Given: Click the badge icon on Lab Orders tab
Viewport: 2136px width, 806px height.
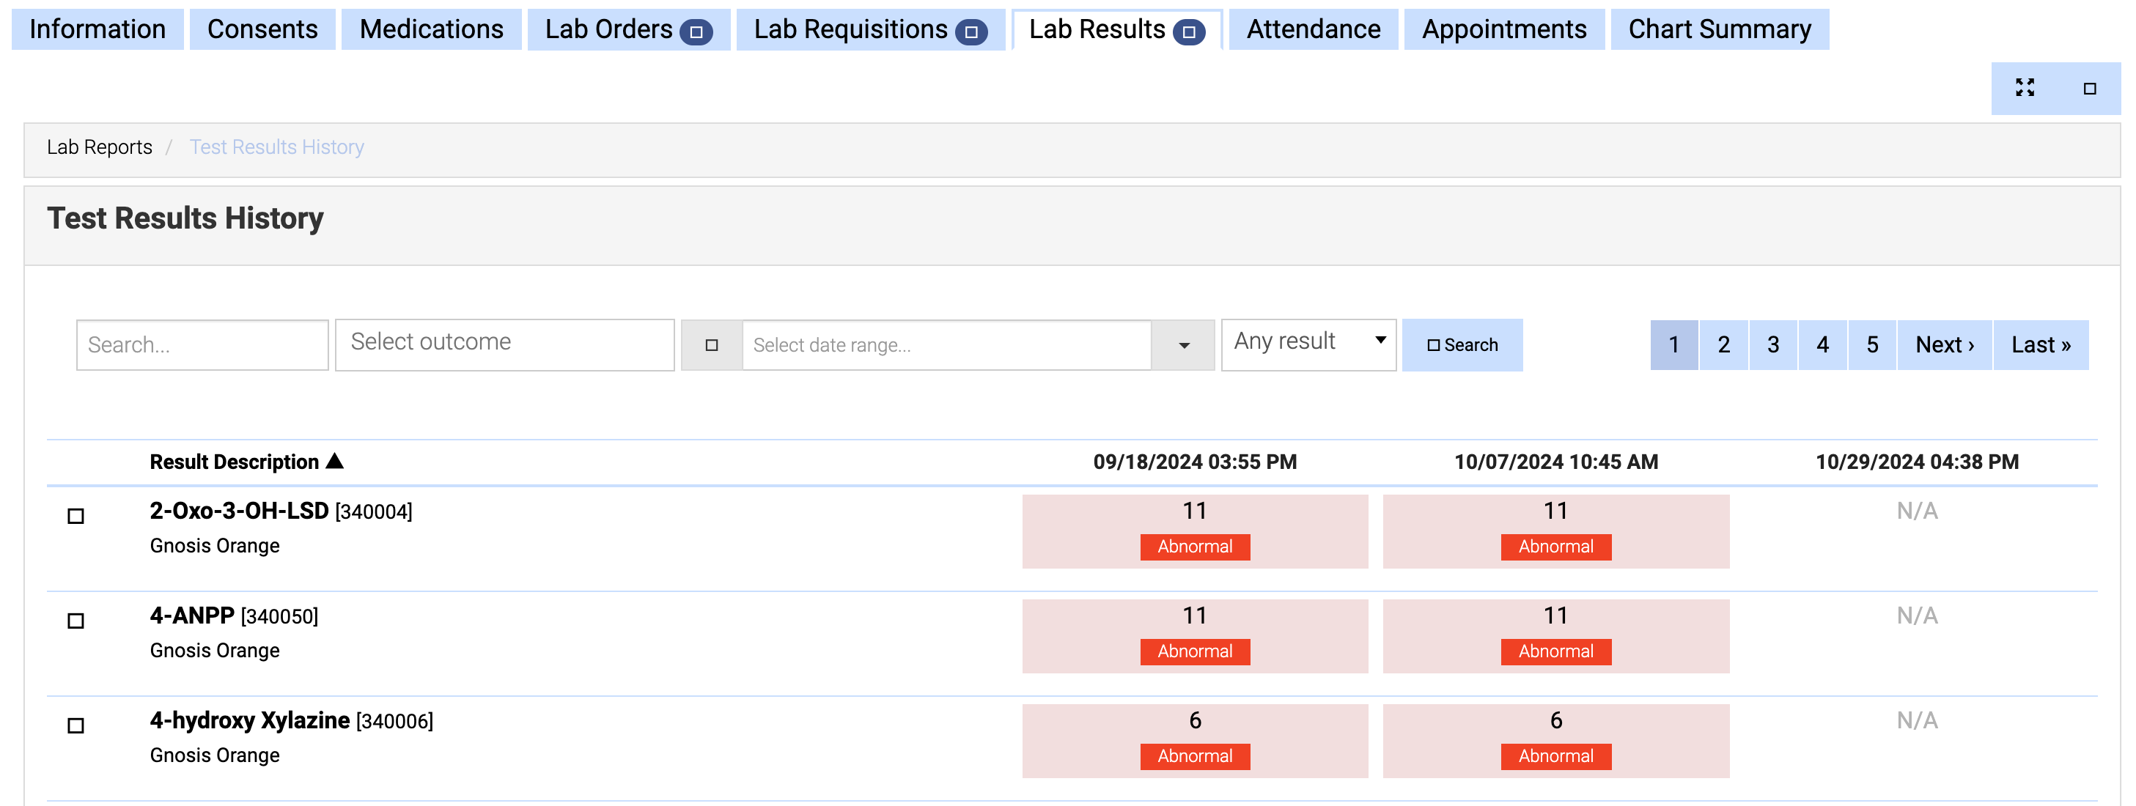Looking at the screenshot, I should click(x=696, y=32).
